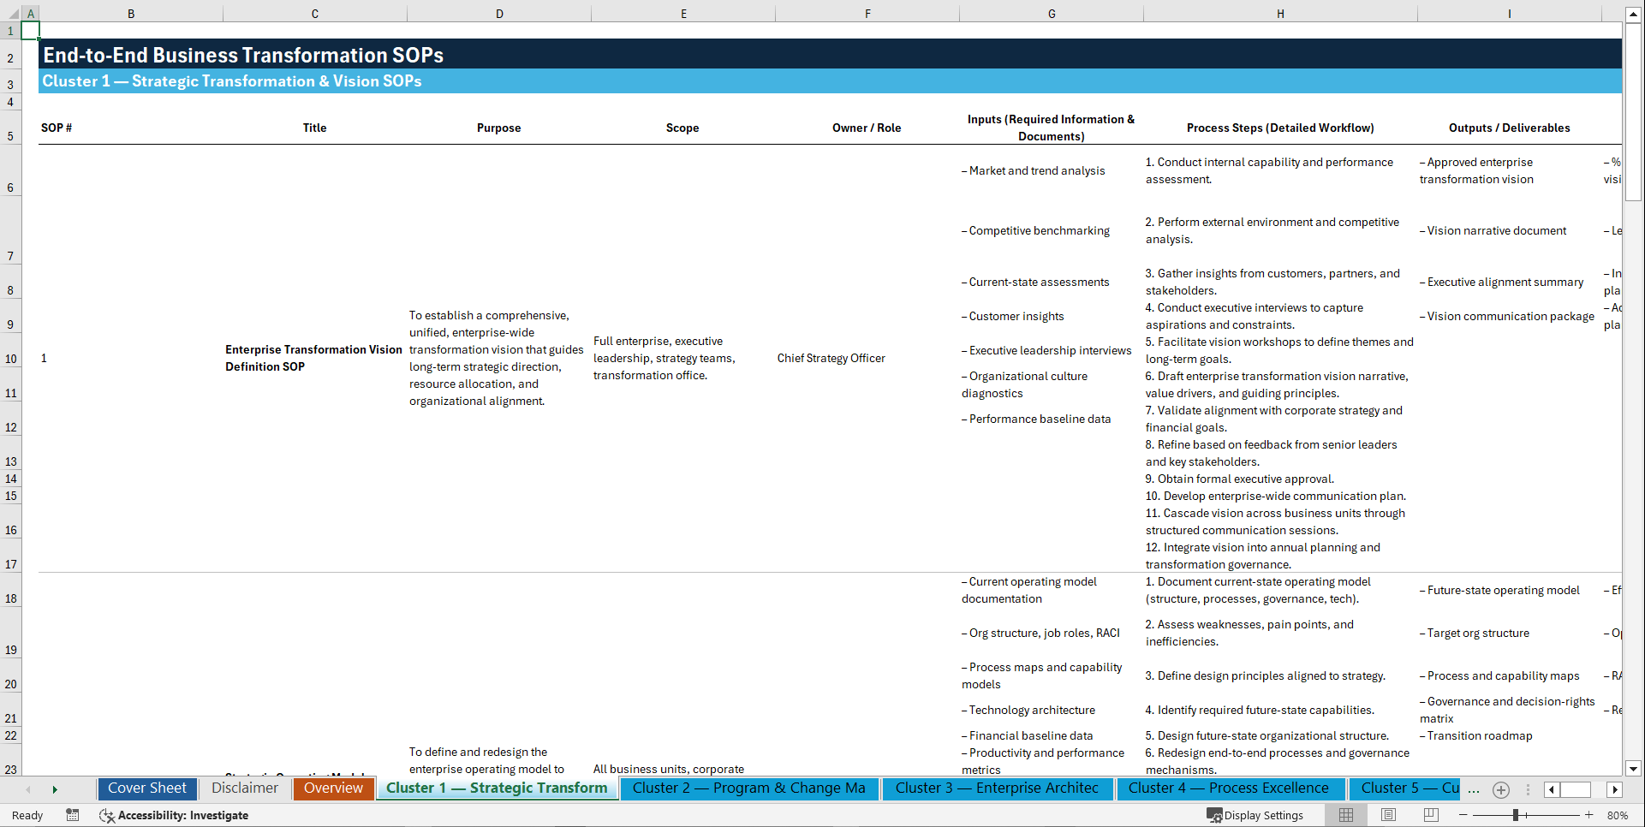Zoom out using the minus control
1645x827 pixels.
1462,815
